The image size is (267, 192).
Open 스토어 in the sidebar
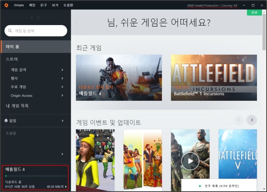click(x=12, y=59)
